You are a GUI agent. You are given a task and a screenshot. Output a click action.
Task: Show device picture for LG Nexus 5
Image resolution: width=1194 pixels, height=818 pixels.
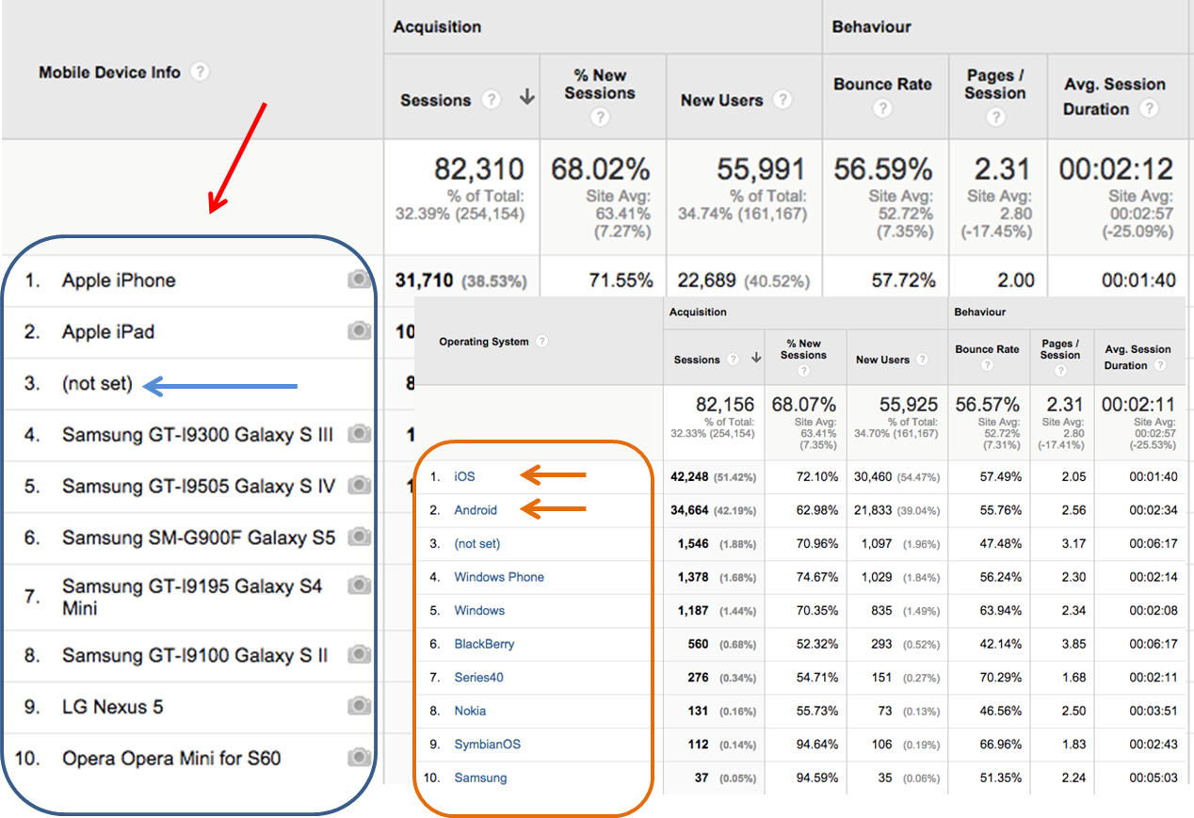[359, 706]
